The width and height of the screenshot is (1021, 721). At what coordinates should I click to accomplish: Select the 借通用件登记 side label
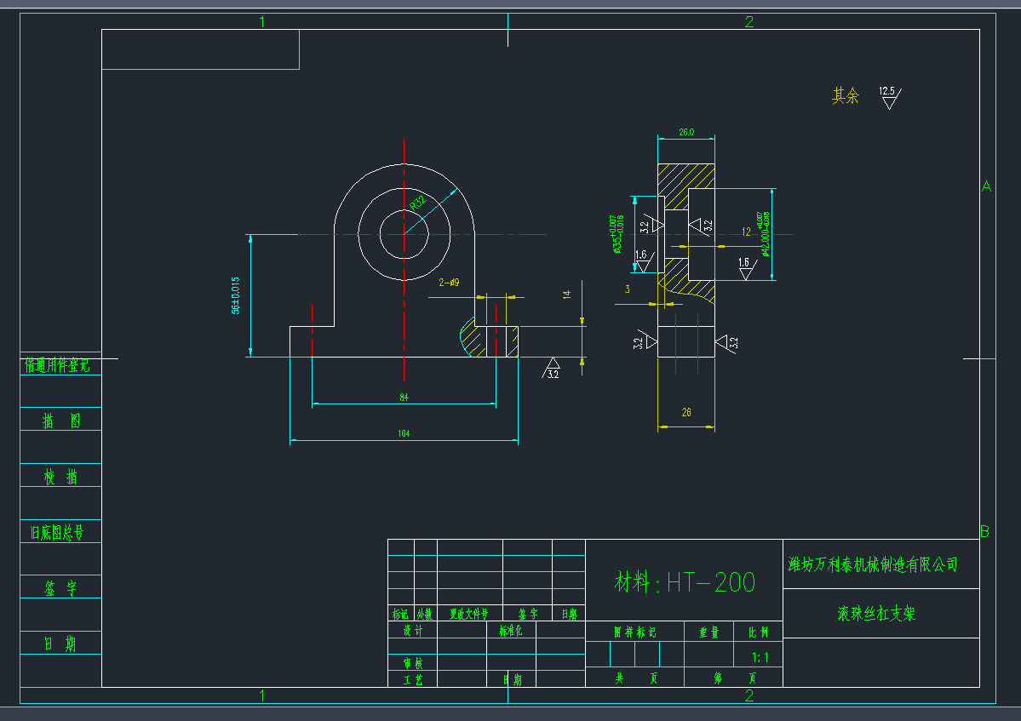57,365
